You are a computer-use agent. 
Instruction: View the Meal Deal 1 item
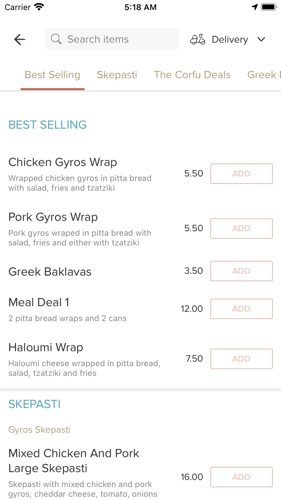pyautogui.click(x=39, y=302)
